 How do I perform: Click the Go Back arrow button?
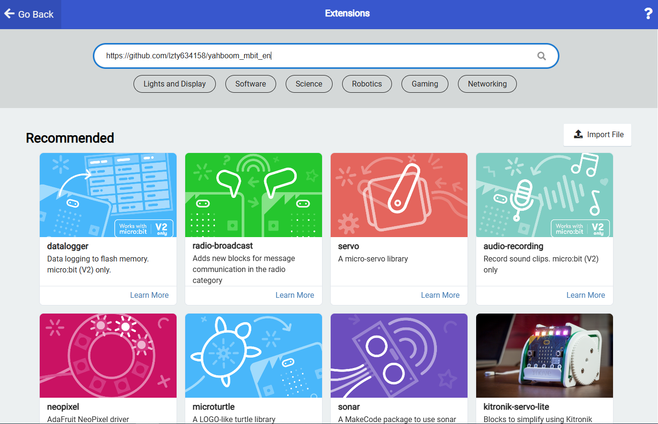tap(30, 14)
